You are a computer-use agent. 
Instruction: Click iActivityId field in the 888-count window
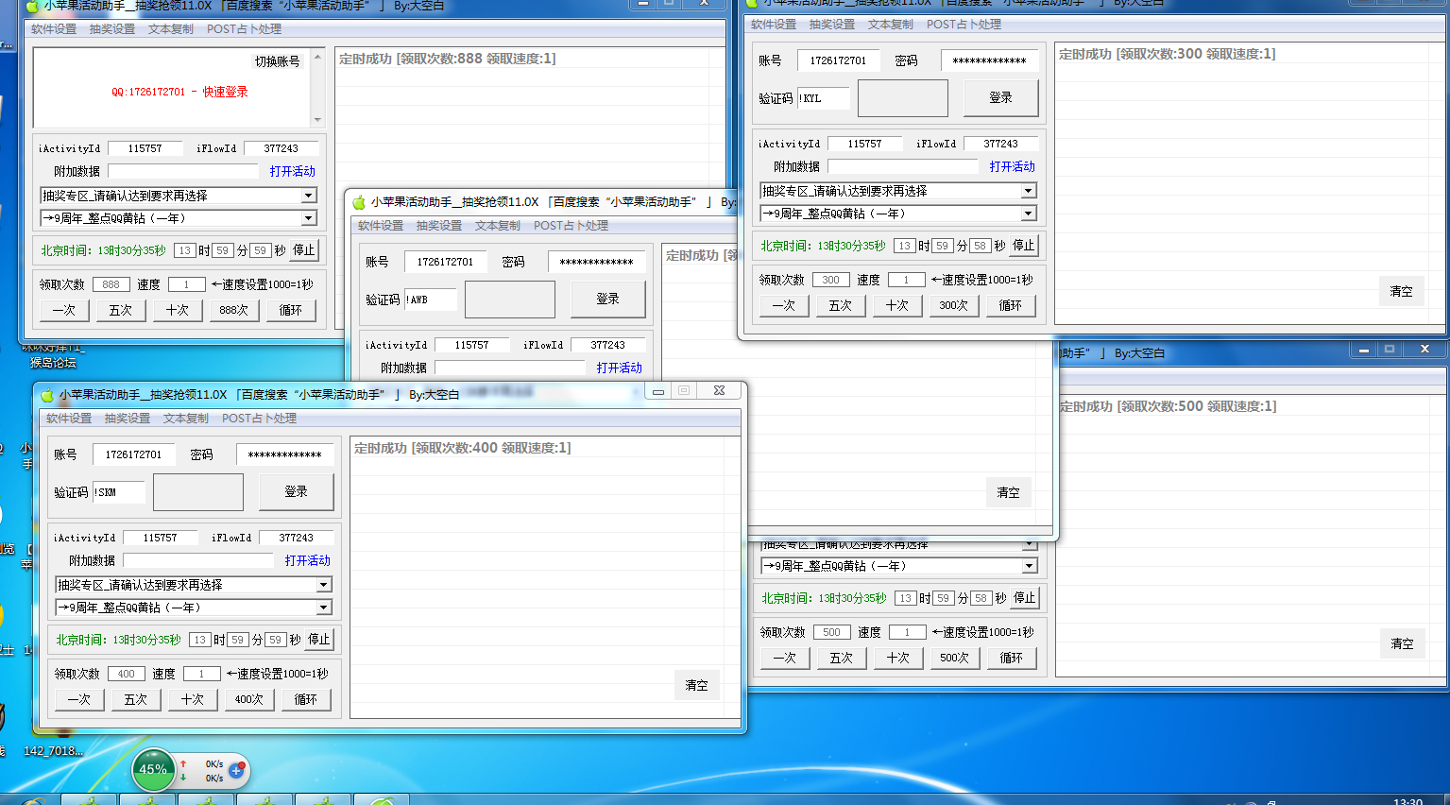coord(145,148)
